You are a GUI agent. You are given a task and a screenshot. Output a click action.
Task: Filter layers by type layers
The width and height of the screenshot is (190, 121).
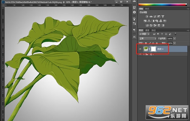(x=162, y=34)
